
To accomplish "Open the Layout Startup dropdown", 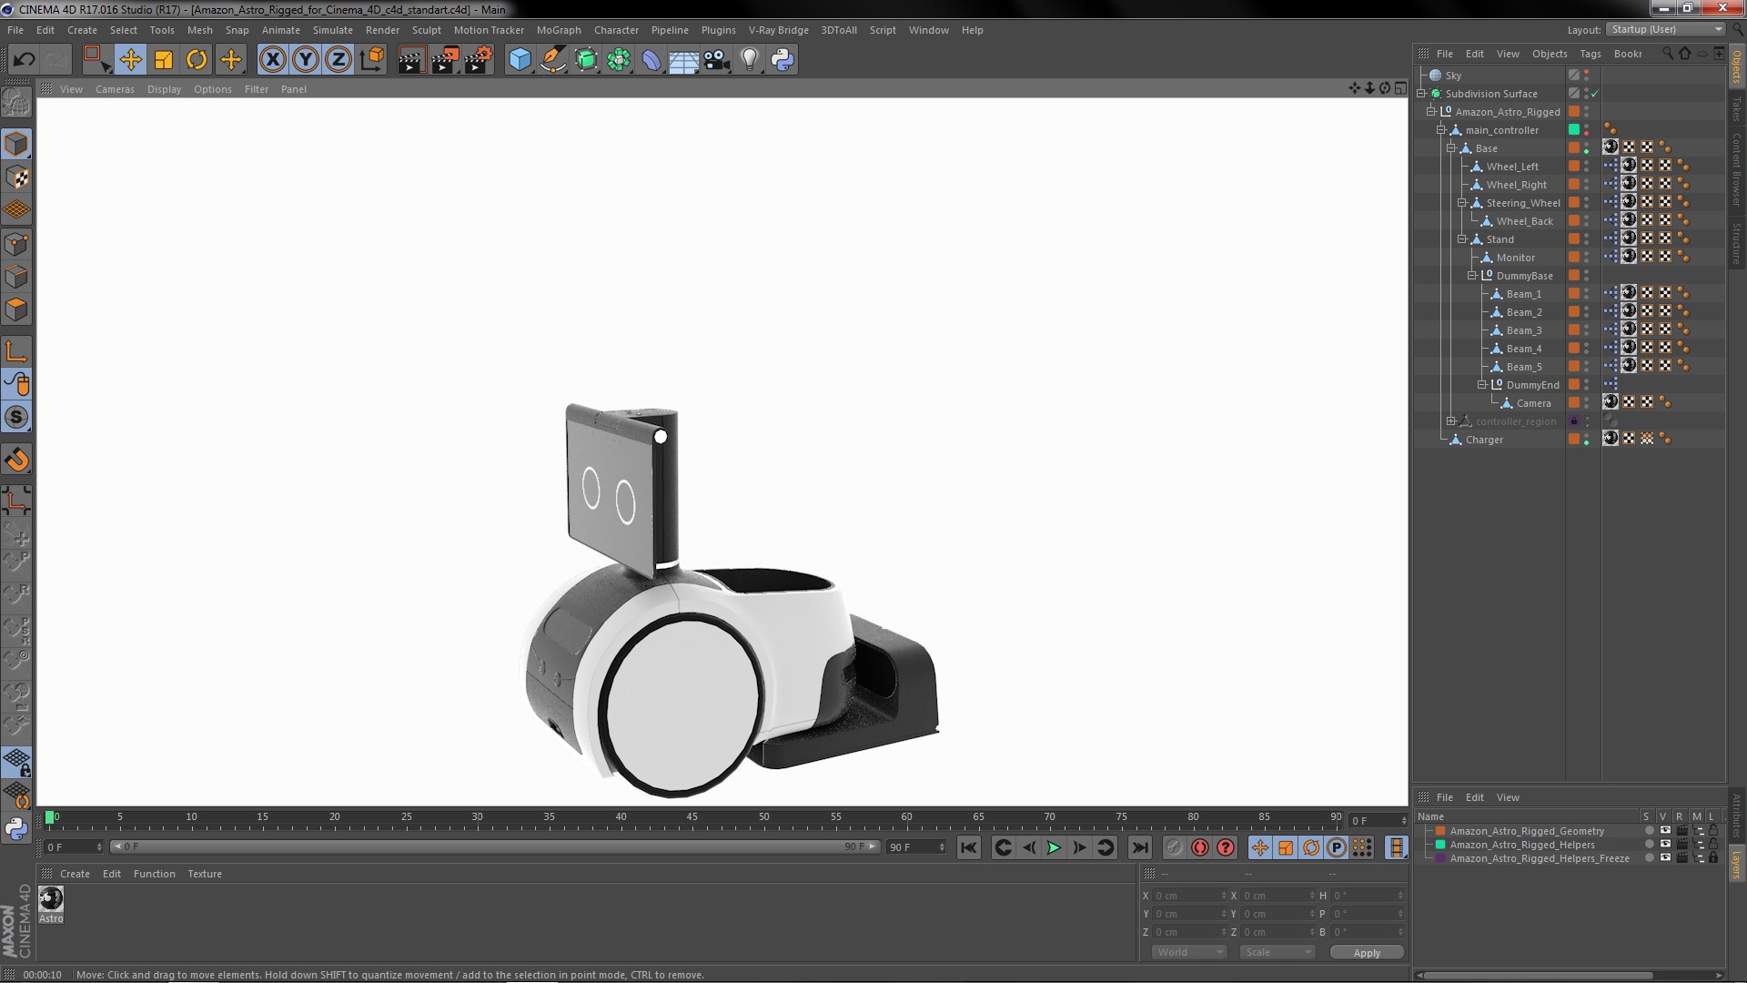I will coord(1665,29).
